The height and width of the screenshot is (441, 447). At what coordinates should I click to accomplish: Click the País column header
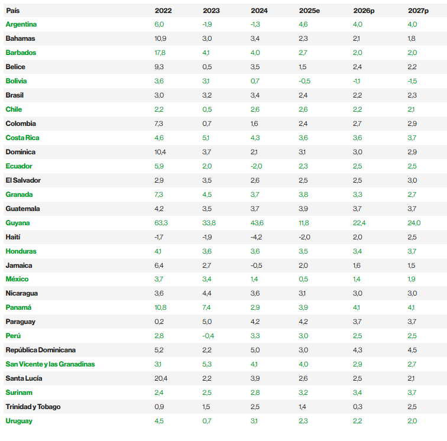click(x=13, y=11)
